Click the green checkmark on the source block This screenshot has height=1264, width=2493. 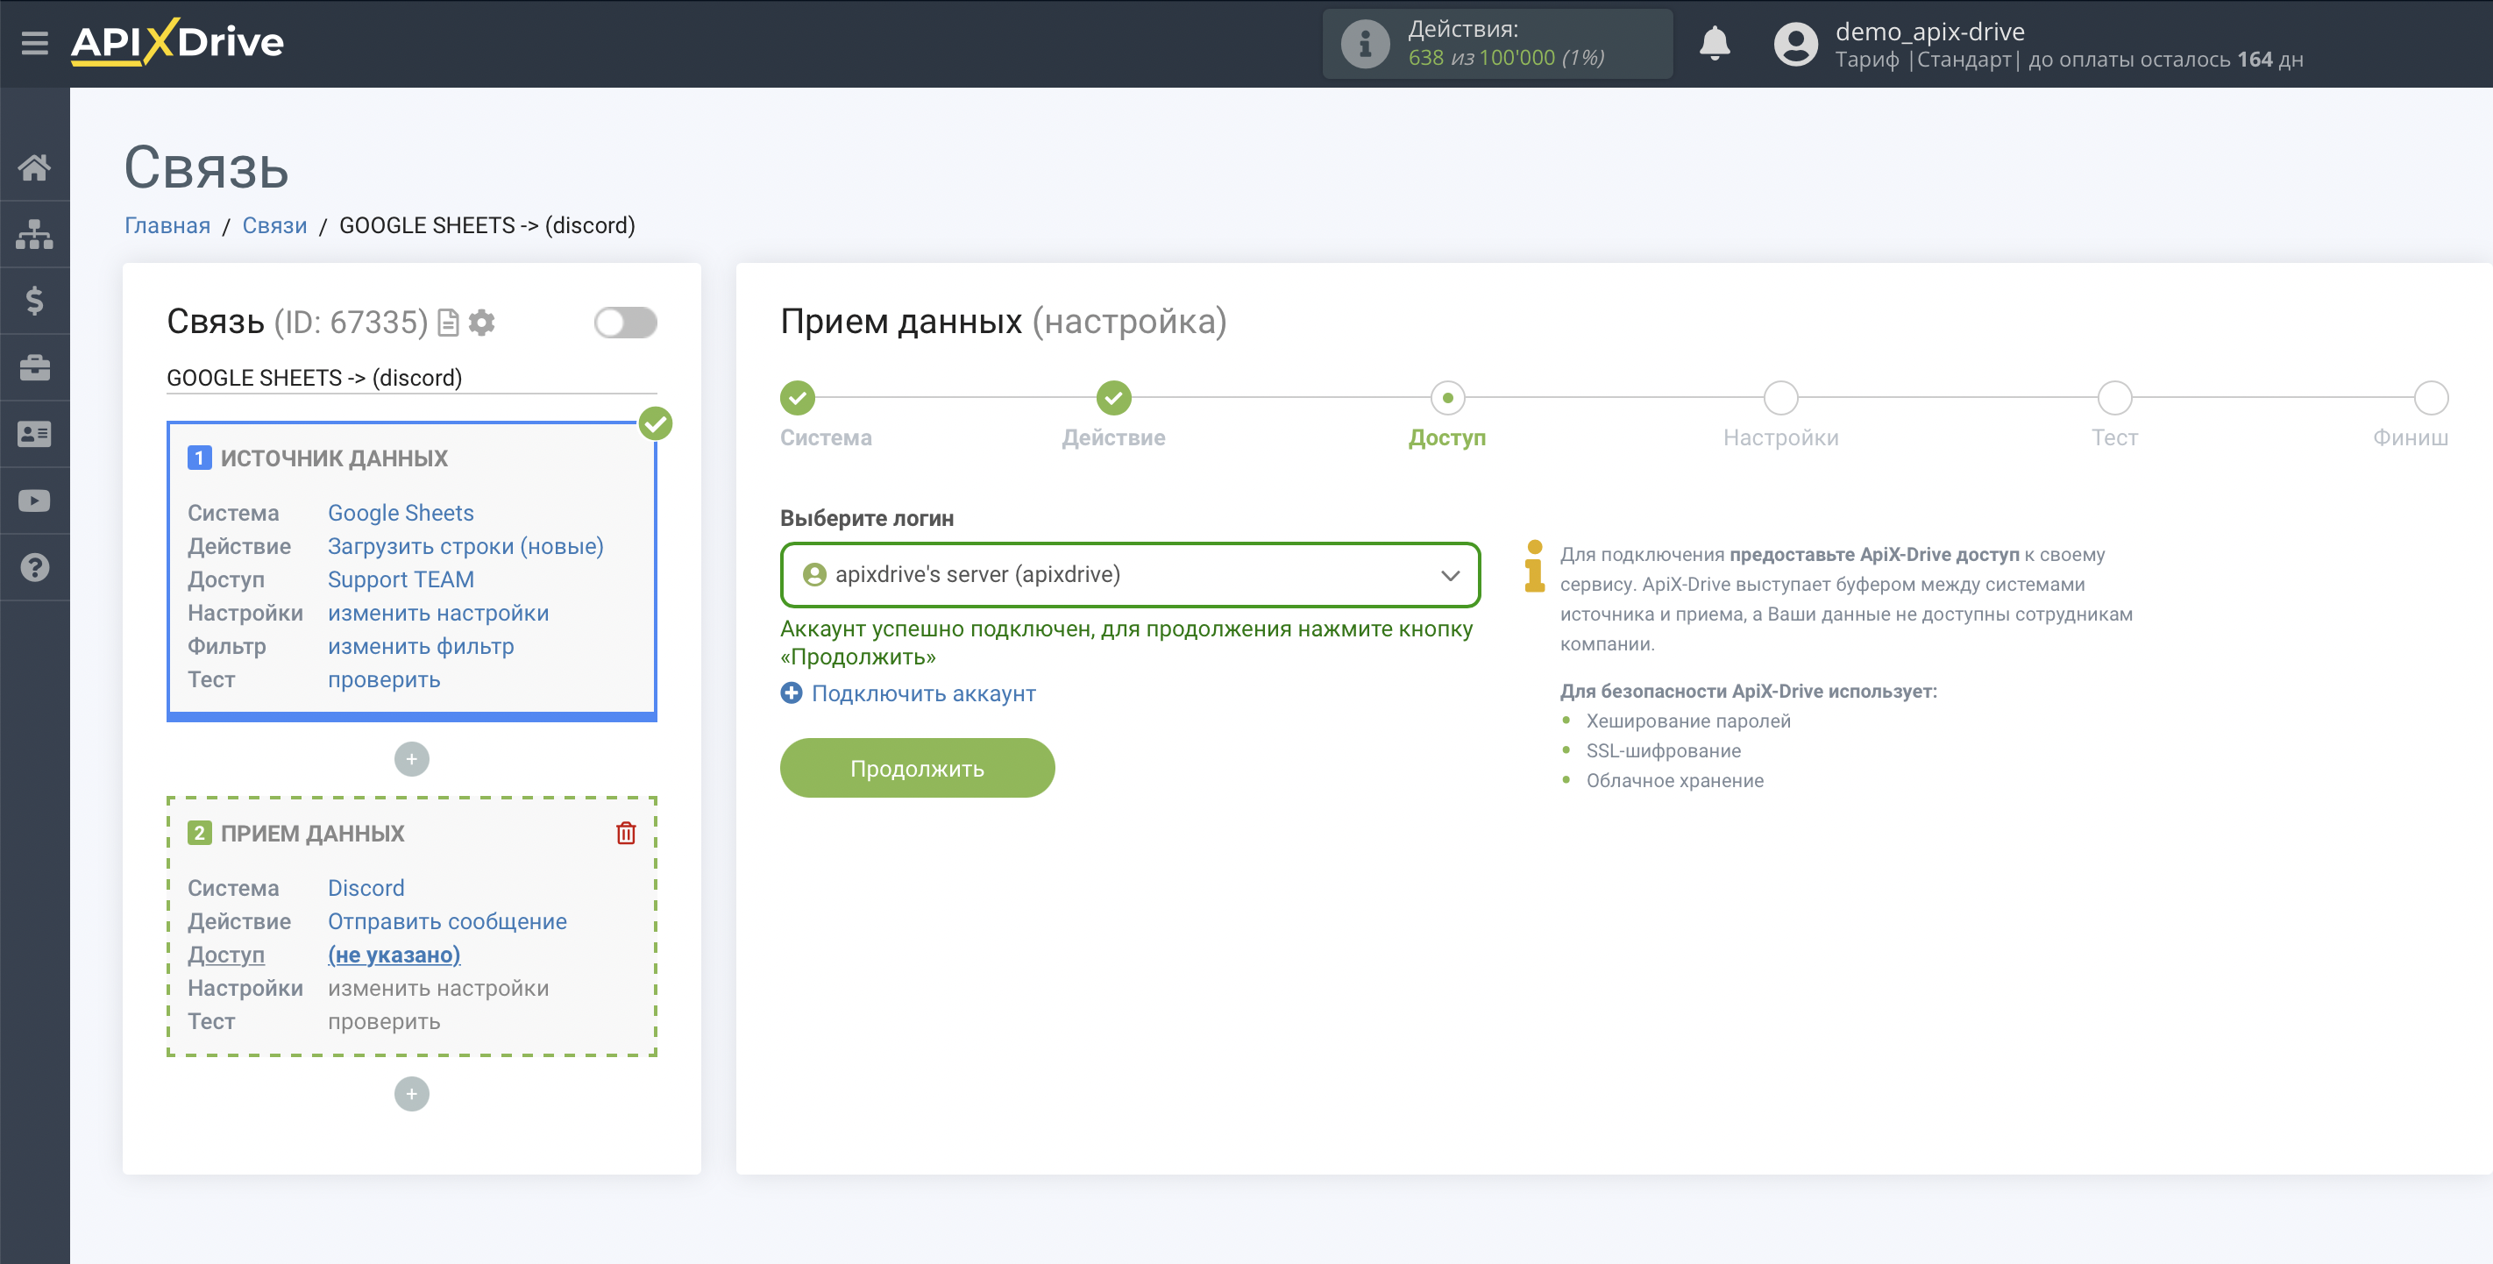[657, 424]
